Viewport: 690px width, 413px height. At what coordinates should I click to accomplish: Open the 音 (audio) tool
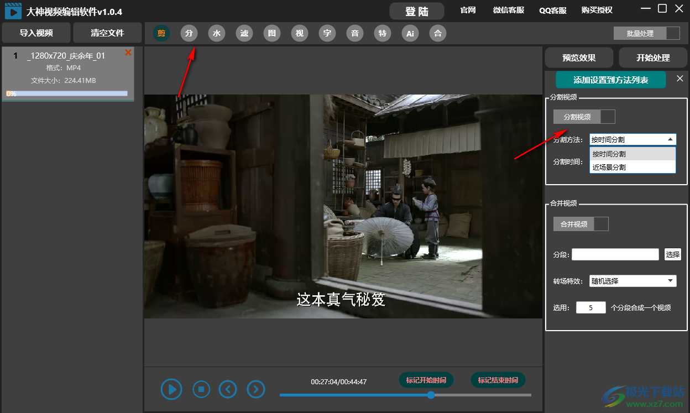pos(355,33)
